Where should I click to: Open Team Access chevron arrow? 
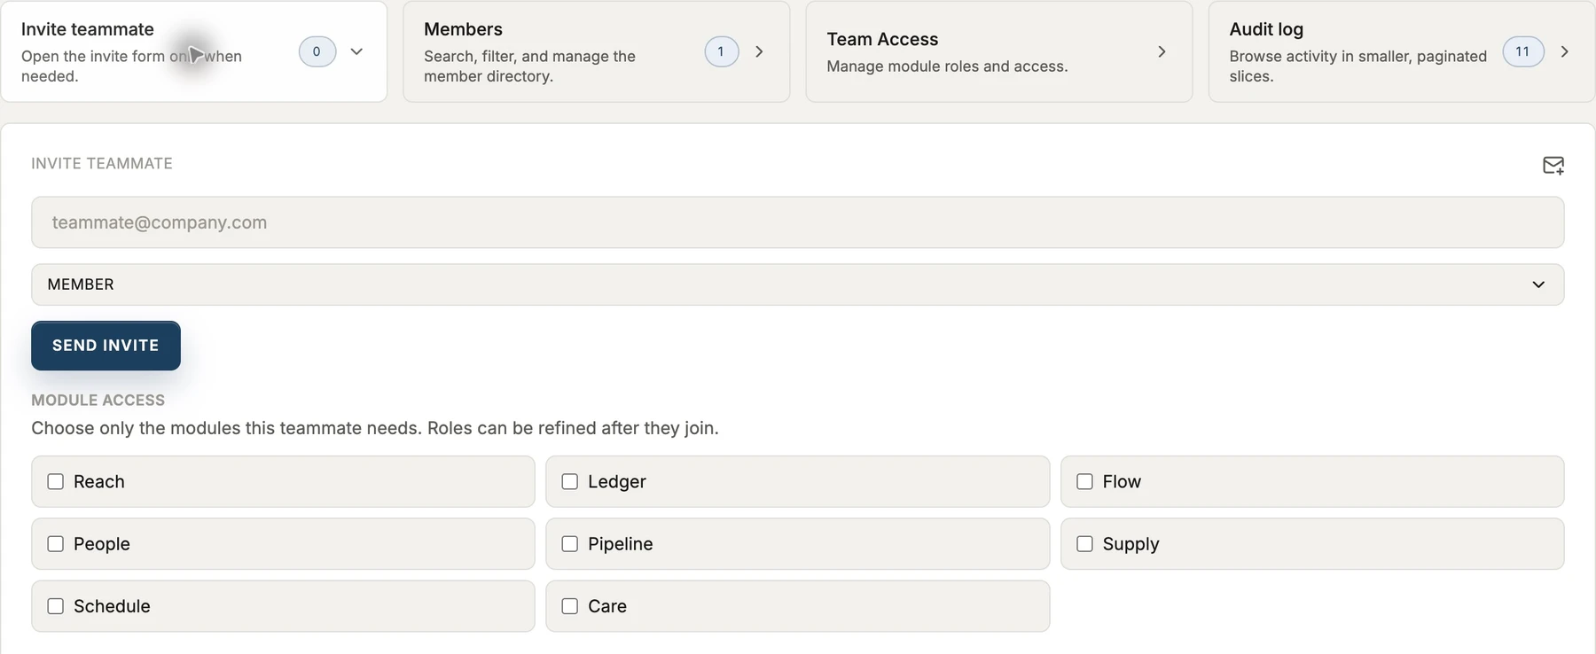click(x=1162, y=51)
